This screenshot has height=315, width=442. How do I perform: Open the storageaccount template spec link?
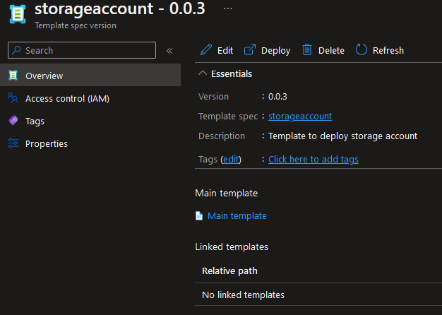(300, 117)
